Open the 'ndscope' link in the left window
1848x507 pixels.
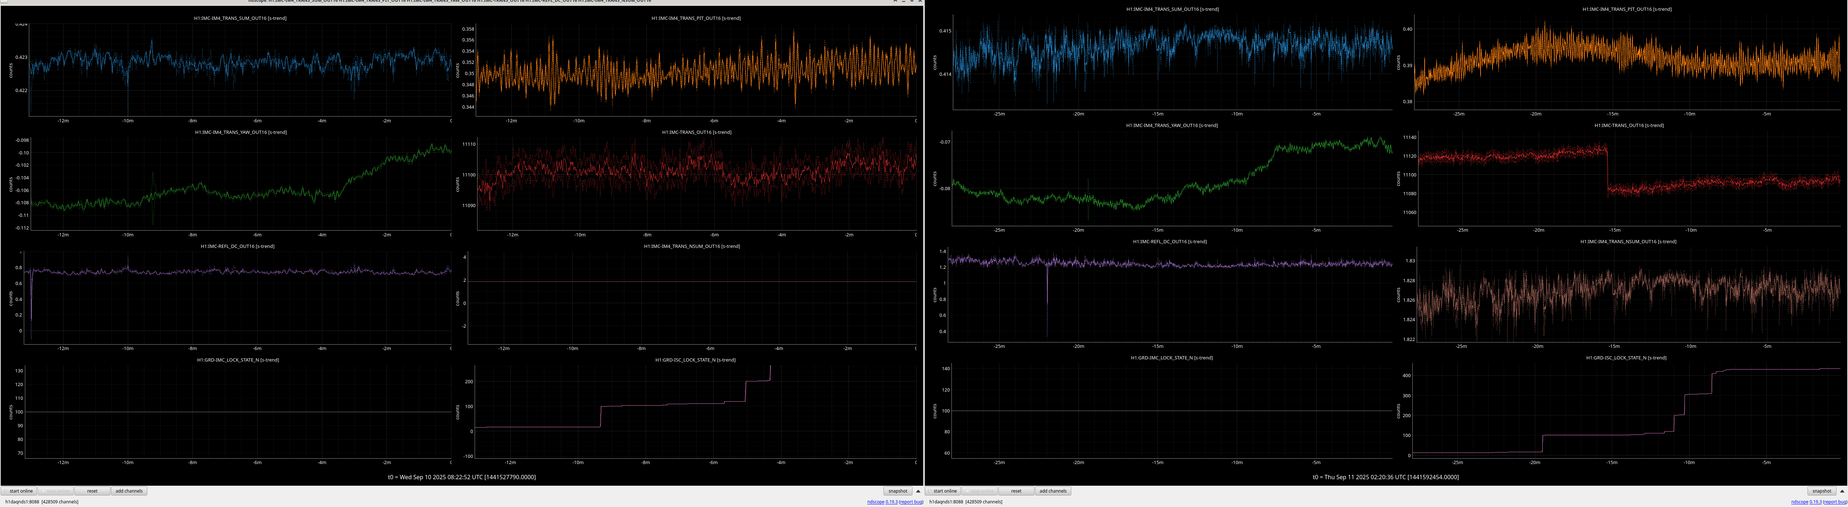[x=875, y=502]
